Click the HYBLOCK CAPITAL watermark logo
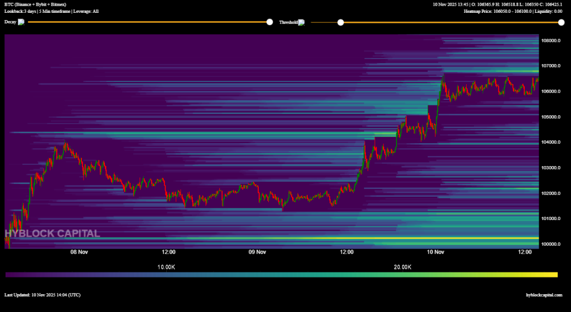 52,233
